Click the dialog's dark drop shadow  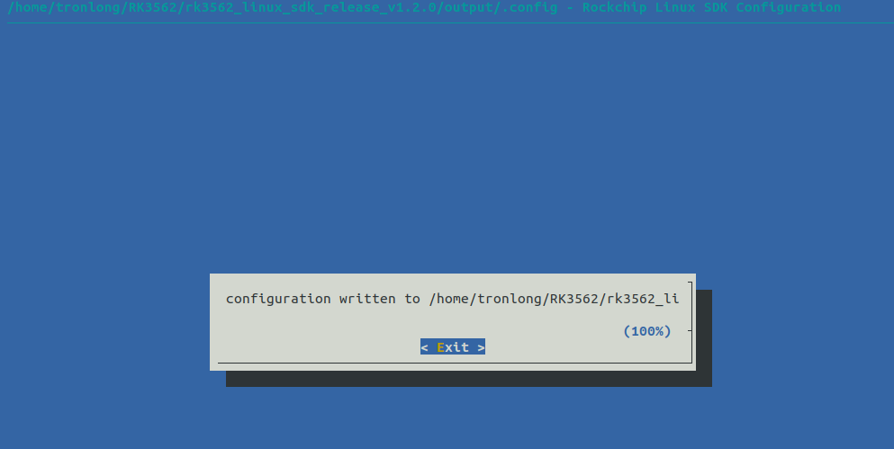(x=469, y=379)
